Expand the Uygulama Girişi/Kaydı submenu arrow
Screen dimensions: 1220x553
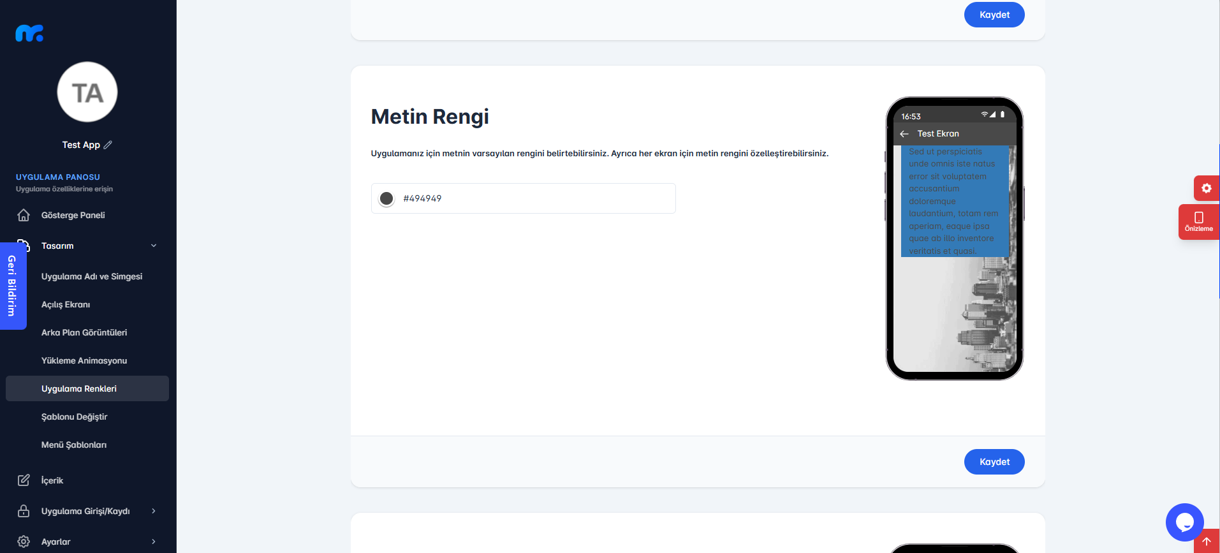(154, 511)
